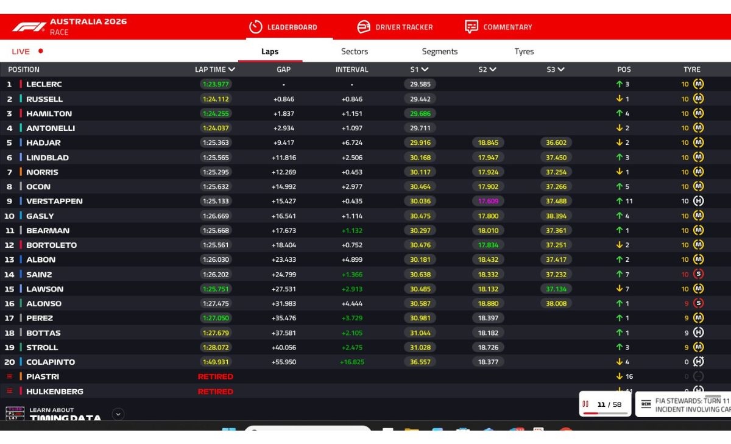
Task: Click the Driver Tracker helmet icon
Action: pos(364,27)
